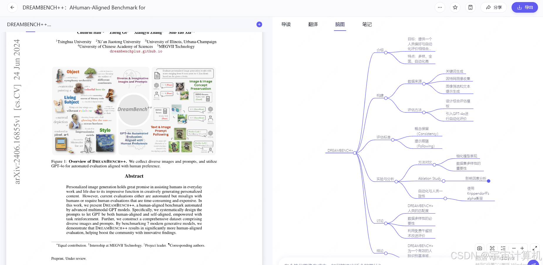The width and height of the screenshot is (543, 265).
Task: Click the arXiv:2406.16855v1 sidebar identifier
Action: (x=17, y=150)
